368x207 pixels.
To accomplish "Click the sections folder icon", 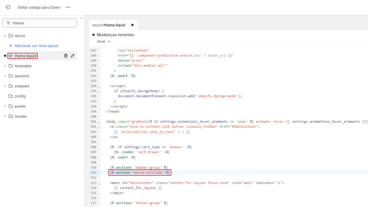I will click(x=11, y=76).
